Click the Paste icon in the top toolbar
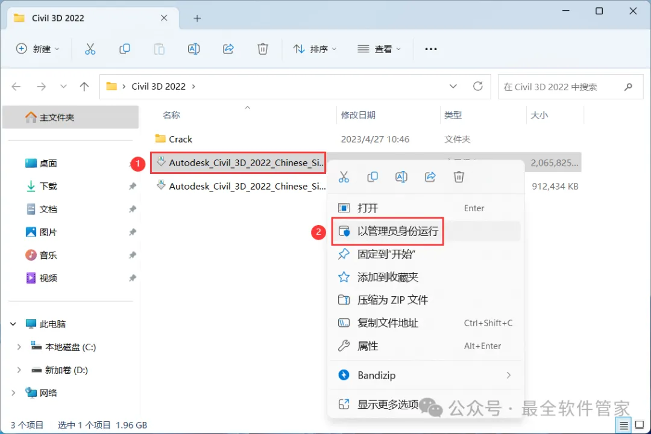 click(159, 49)
